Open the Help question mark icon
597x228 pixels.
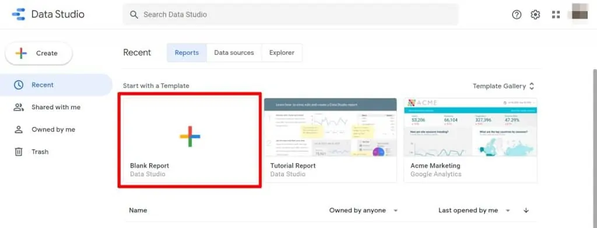coord(517,15)
